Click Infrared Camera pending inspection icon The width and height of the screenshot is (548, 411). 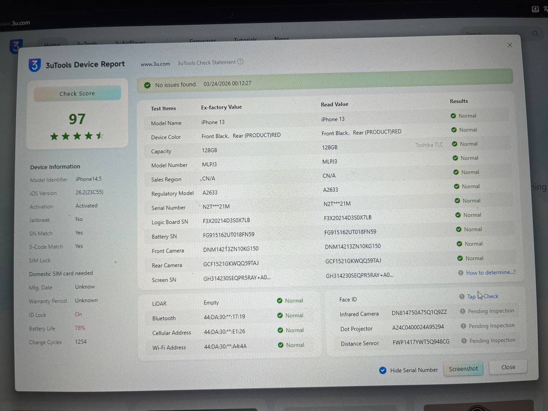click(462, 311)
